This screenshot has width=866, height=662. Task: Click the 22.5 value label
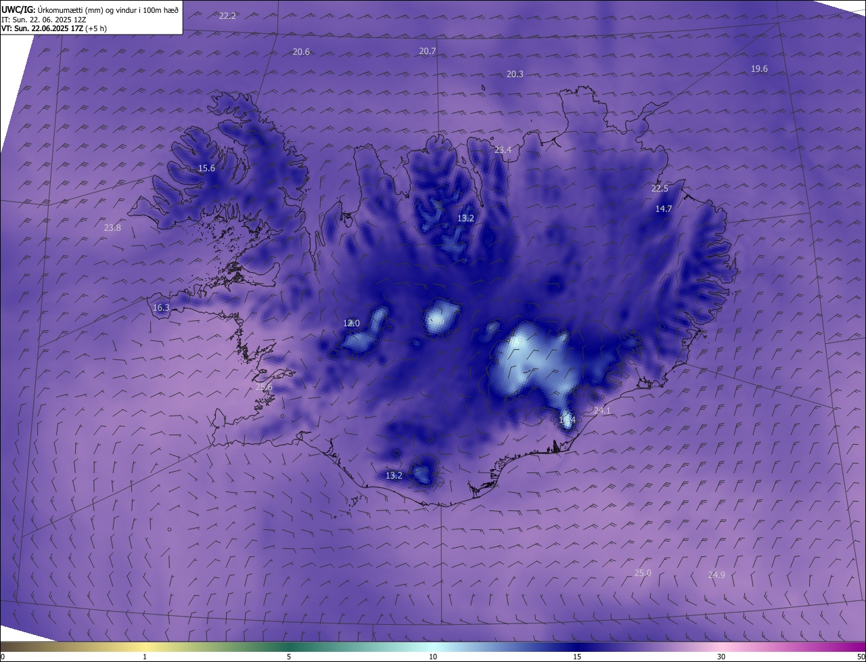660,189
